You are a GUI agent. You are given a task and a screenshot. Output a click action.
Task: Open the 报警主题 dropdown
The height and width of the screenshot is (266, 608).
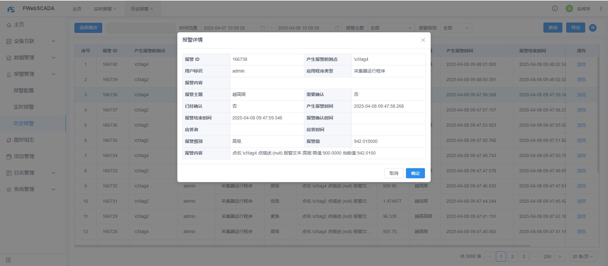[391, 28]
